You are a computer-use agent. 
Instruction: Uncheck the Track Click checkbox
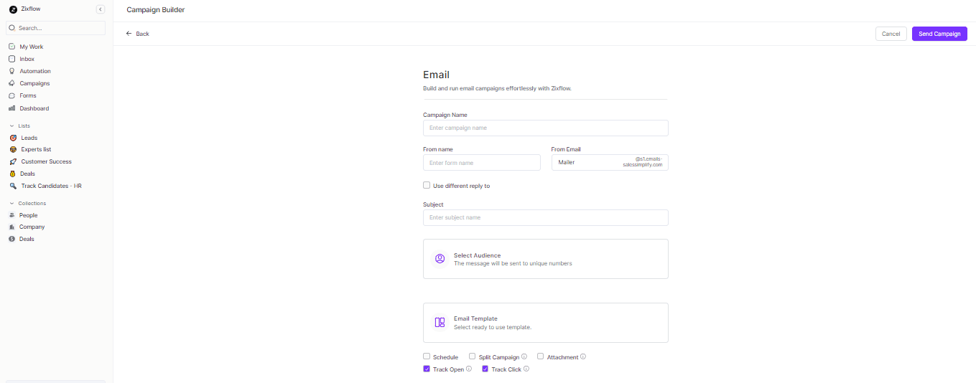point(485,369)
